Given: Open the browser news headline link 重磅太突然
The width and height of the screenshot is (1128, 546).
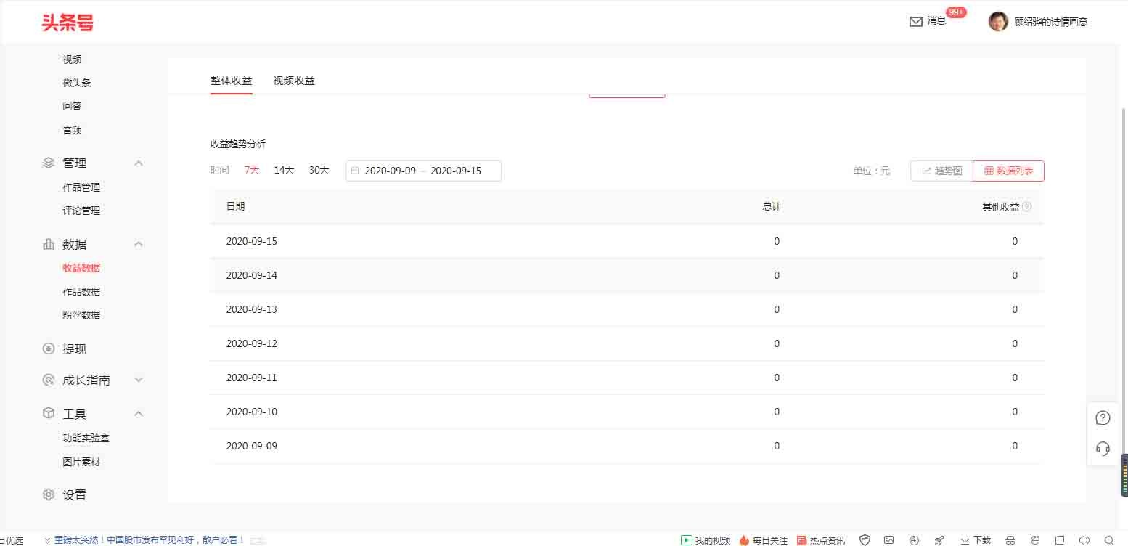Looking at the screenshot, I should 149,540.
